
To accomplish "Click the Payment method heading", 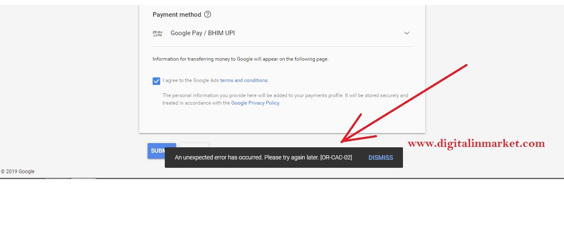I will pyautogui.click(x=177, y=15).
